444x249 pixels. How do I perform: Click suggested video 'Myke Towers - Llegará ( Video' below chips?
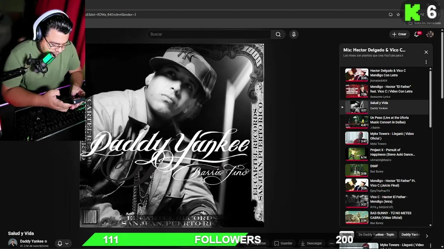pyautogui.click(x=402, y=245)
